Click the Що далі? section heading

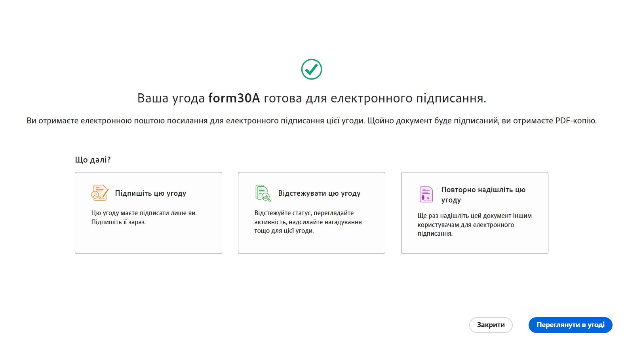93,159
